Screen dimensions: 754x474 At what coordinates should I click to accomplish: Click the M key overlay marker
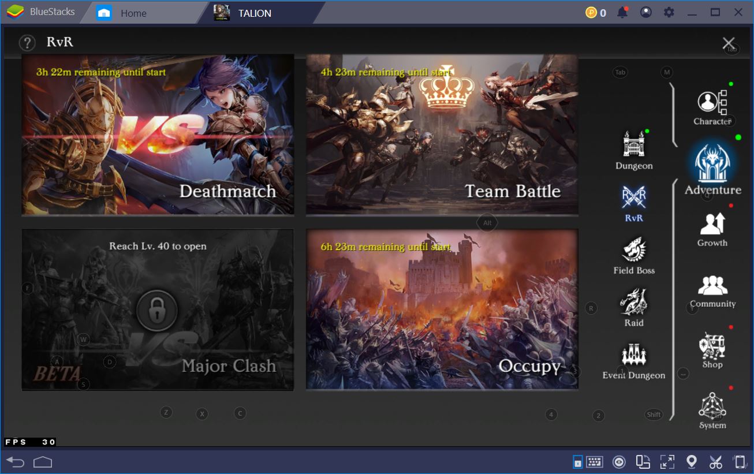pos(667,72)
